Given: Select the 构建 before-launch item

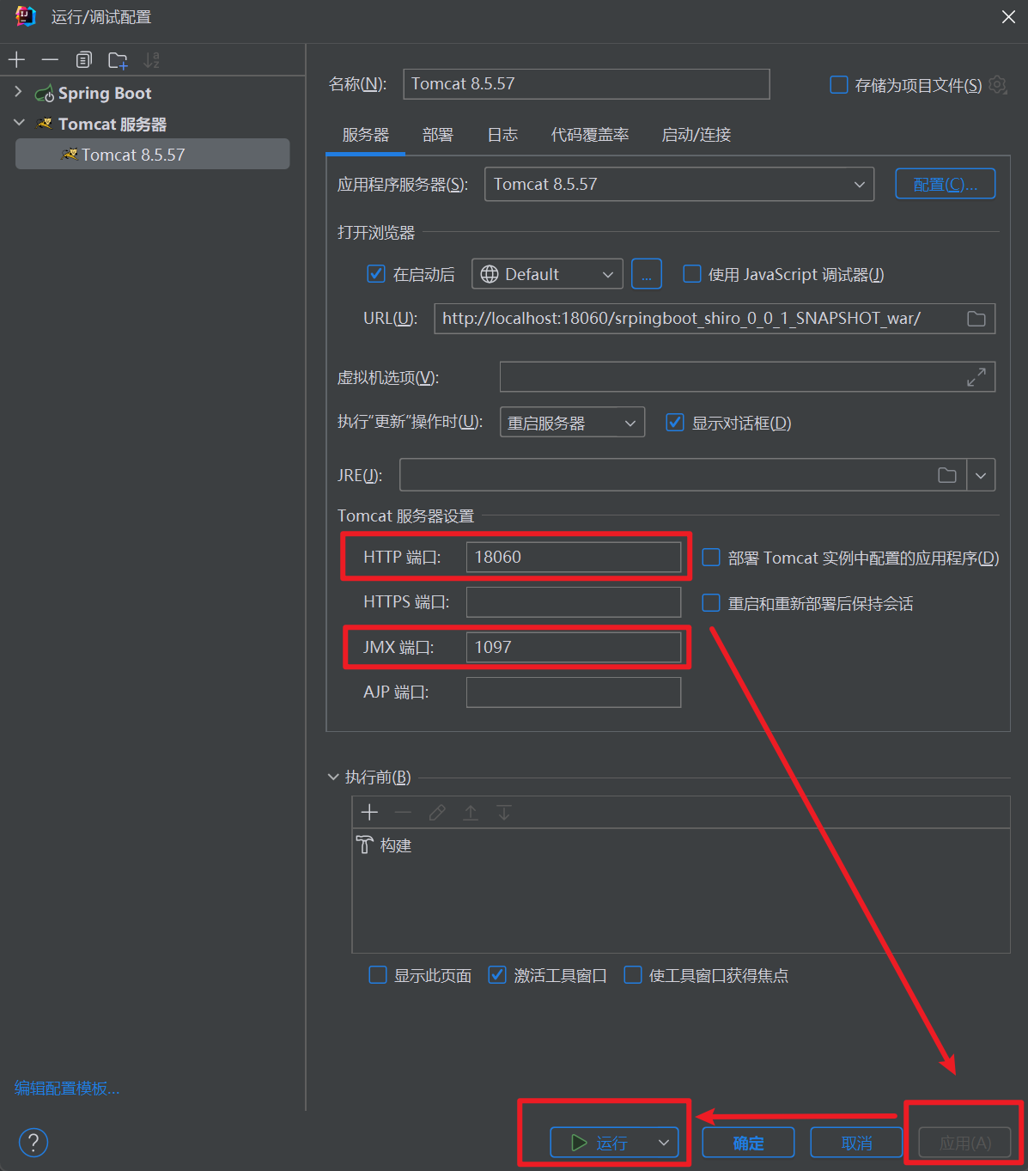Looking at the screenshot, I should click(384, 845).
